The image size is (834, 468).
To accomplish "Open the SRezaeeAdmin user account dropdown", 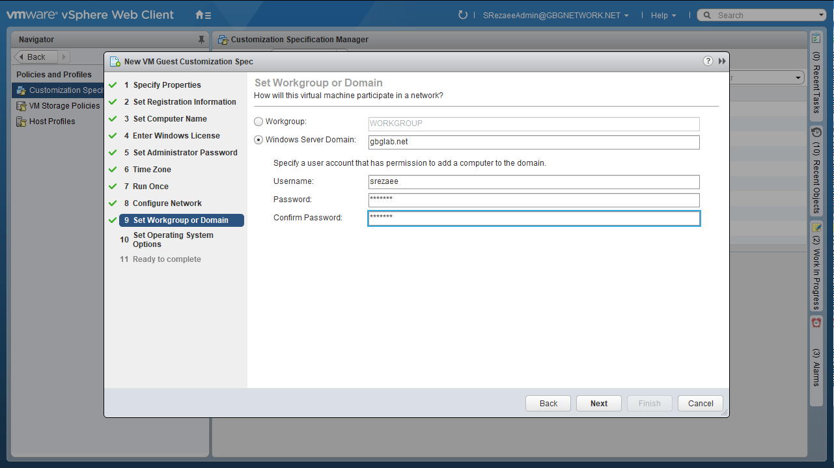I will [x=555, y=16].
